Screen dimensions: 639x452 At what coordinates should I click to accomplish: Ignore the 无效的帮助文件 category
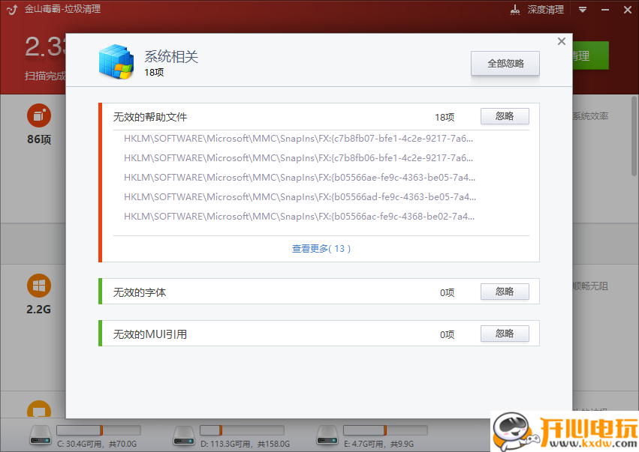505,116
